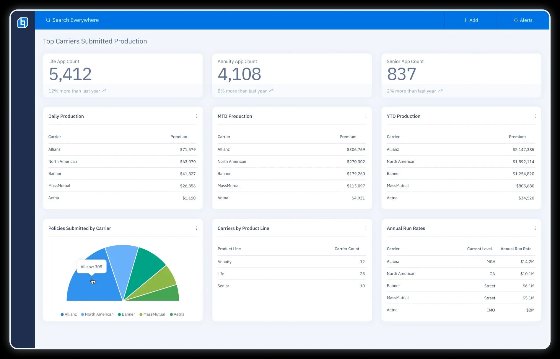This screenshot has width=560, height=359.
Task: Click the Add button
Action: (471, 20)
